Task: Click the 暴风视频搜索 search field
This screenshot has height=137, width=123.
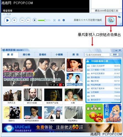Action: (x=97, y=55)
